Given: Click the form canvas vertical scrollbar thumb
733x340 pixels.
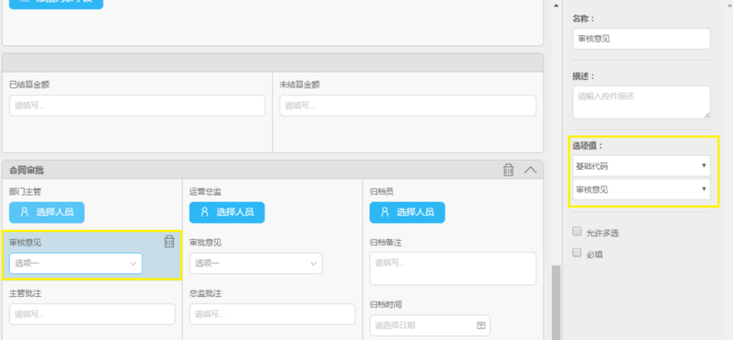Looking at the screenshot, I should click(556, 301).
